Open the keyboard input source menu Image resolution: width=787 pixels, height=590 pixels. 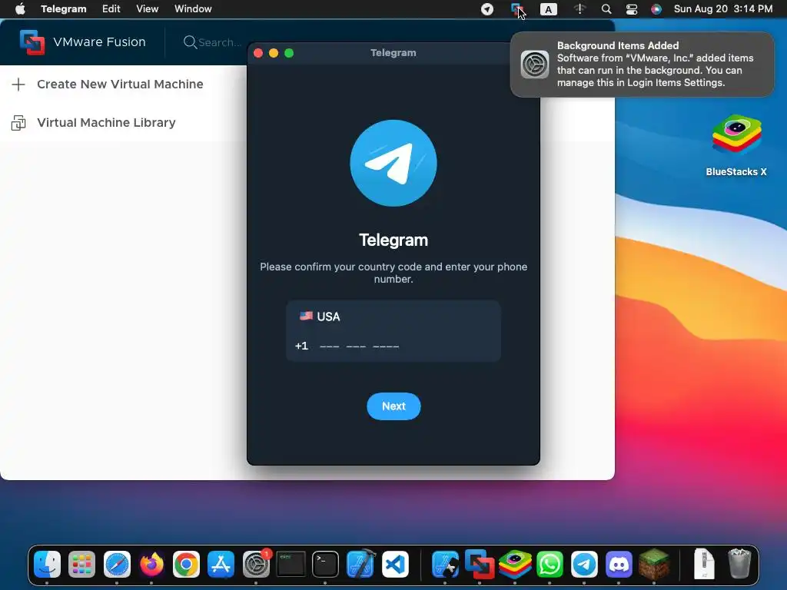pos(548,9)
